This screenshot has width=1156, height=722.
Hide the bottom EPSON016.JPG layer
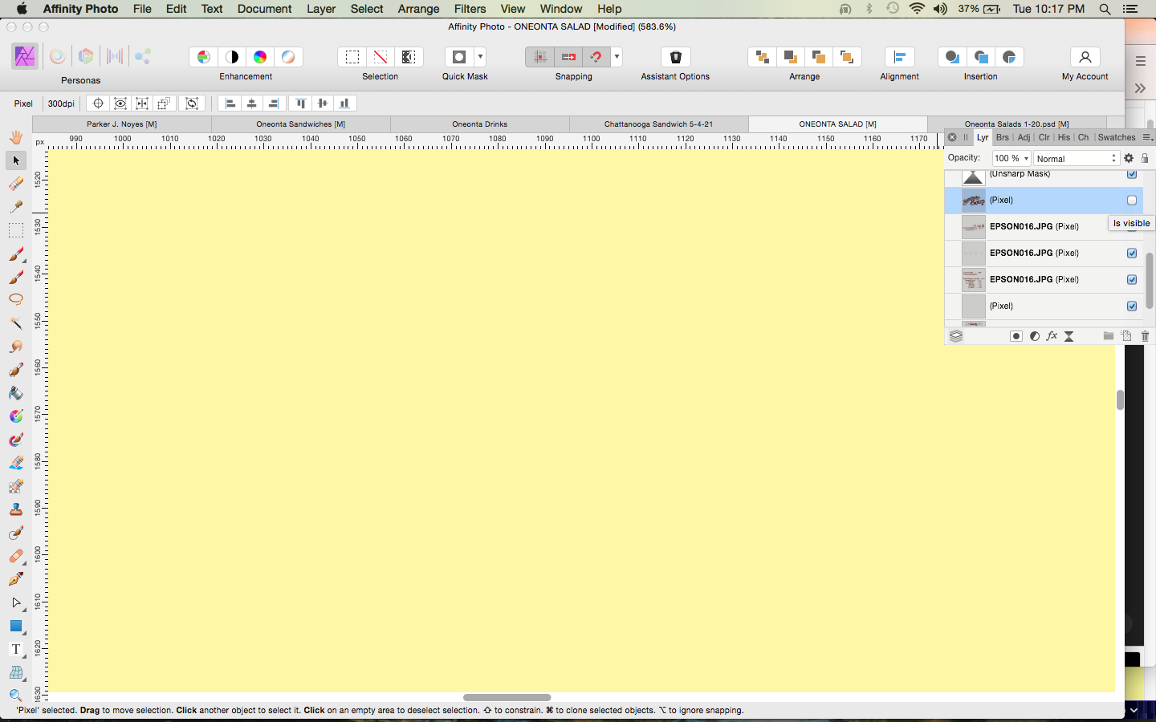coord(1132,280)
